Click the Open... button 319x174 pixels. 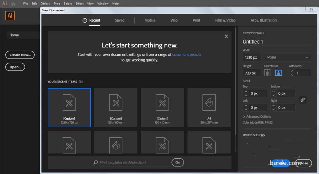point(15,67)
